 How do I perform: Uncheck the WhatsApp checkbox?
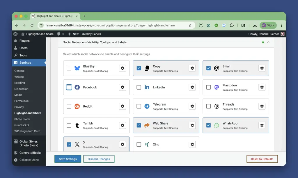tap(208, 125)
